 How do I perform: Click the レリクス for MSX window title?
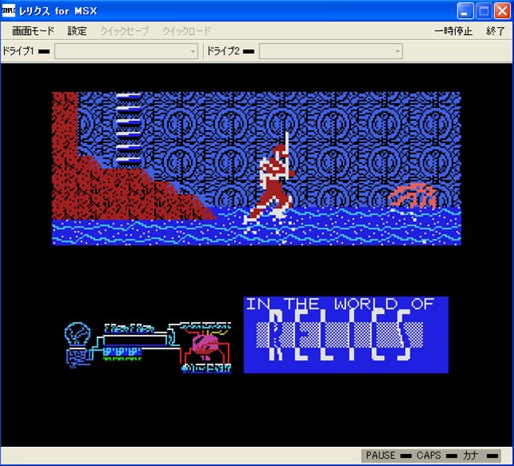(x=58, y=11)
